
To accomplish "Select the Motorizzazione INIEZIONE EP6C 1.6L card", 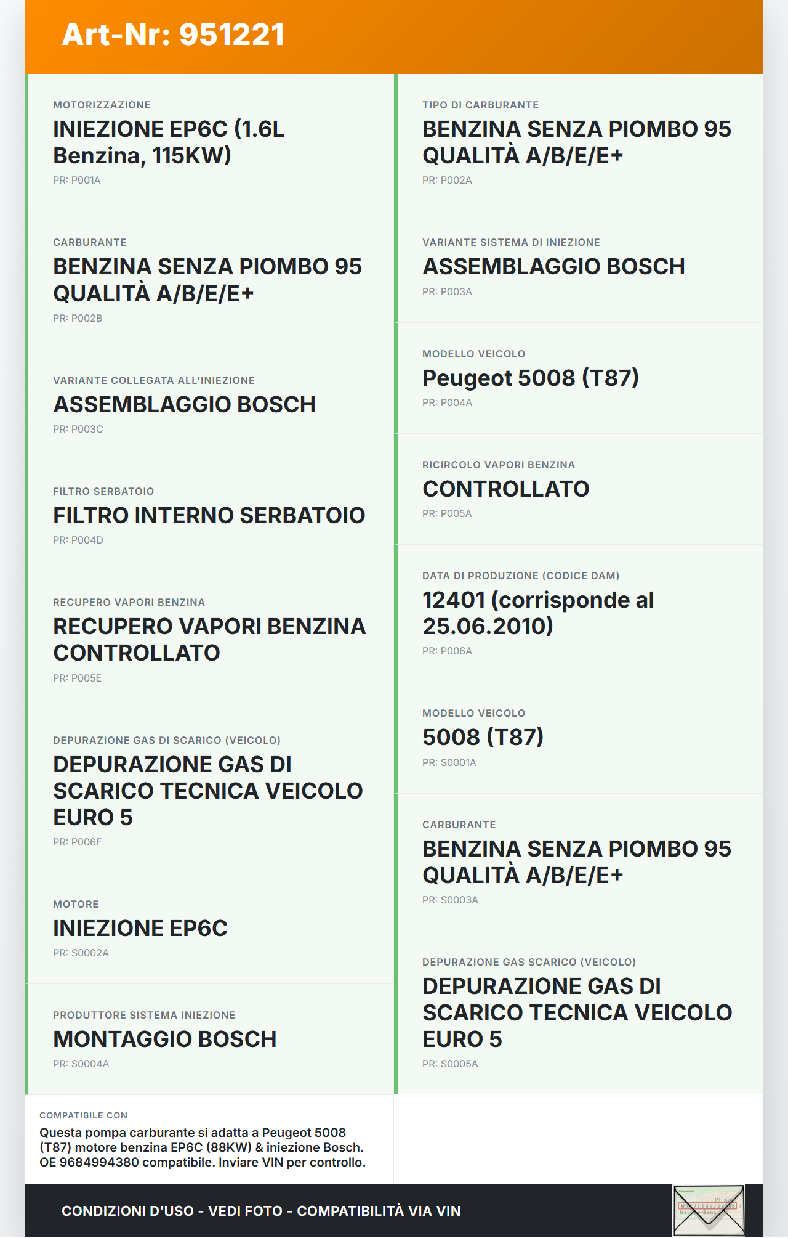I will click(209, 142).
